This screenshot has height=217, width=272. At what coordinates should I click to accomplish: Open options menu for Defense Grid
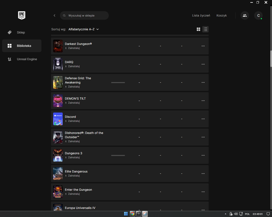click(x=203, y=83)
